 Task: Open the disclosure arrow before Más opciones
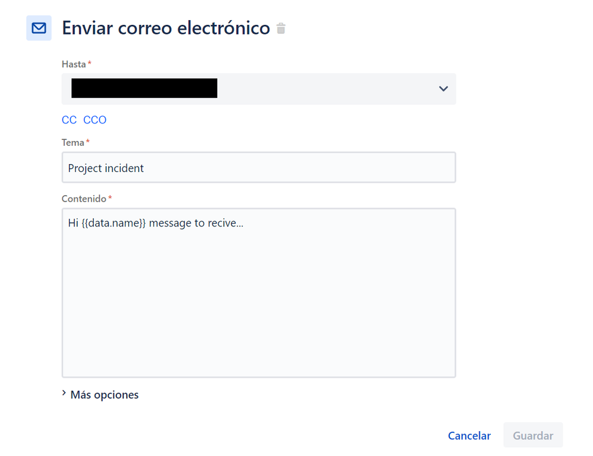click(64, 394)
